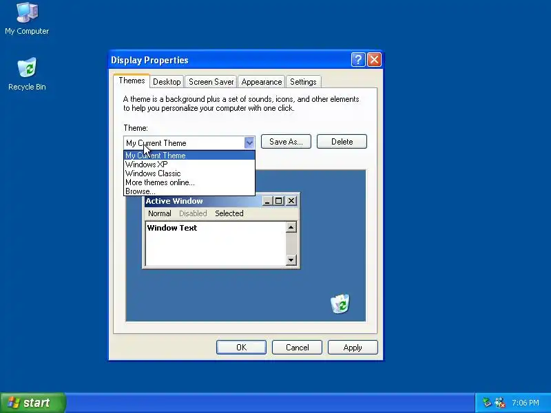Switch to the Desktop tab
This screenshot has width=551, height=413.
point(167,82)
